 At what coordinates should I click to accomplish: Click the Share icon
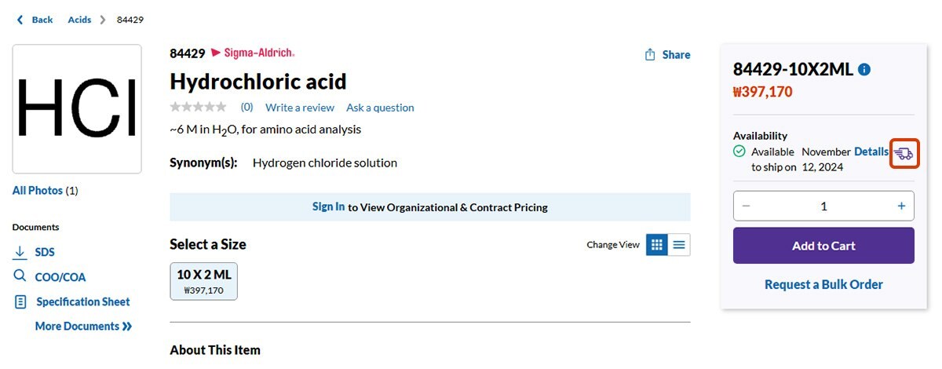[x=650, y=54]
